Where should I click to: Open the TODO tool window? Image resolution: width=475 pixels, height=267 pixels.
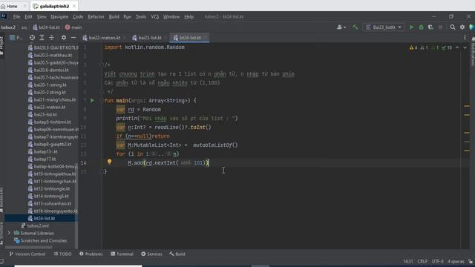pos(62,254)
